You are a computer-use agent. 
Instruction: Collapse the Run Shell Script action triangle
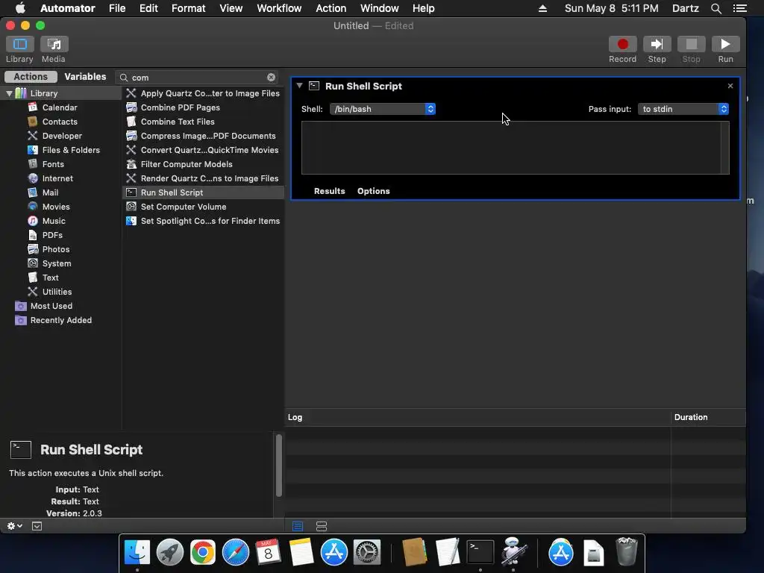pyautogui.click(x=300, y=86)
